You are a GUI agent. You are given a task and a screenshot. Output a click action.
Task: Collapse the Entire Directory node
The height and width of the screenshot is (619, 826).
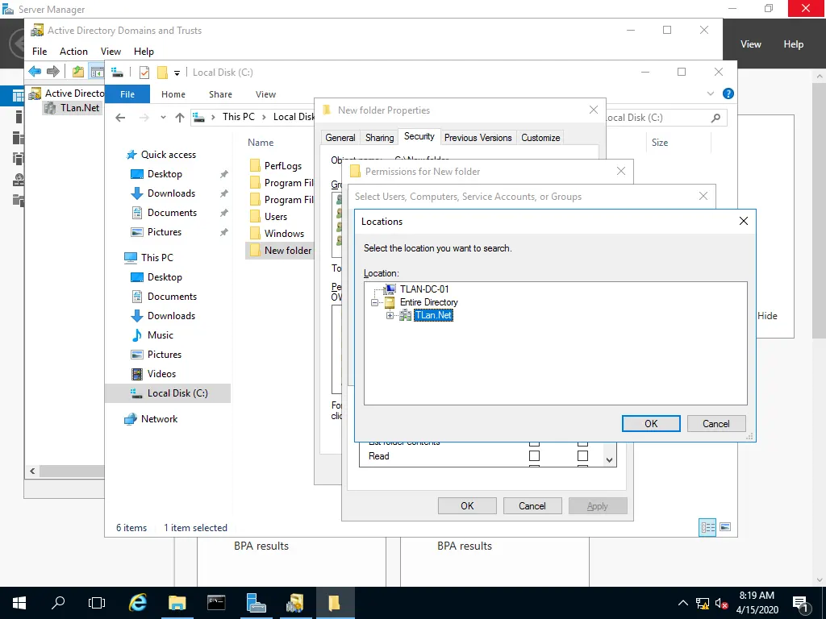374,302
